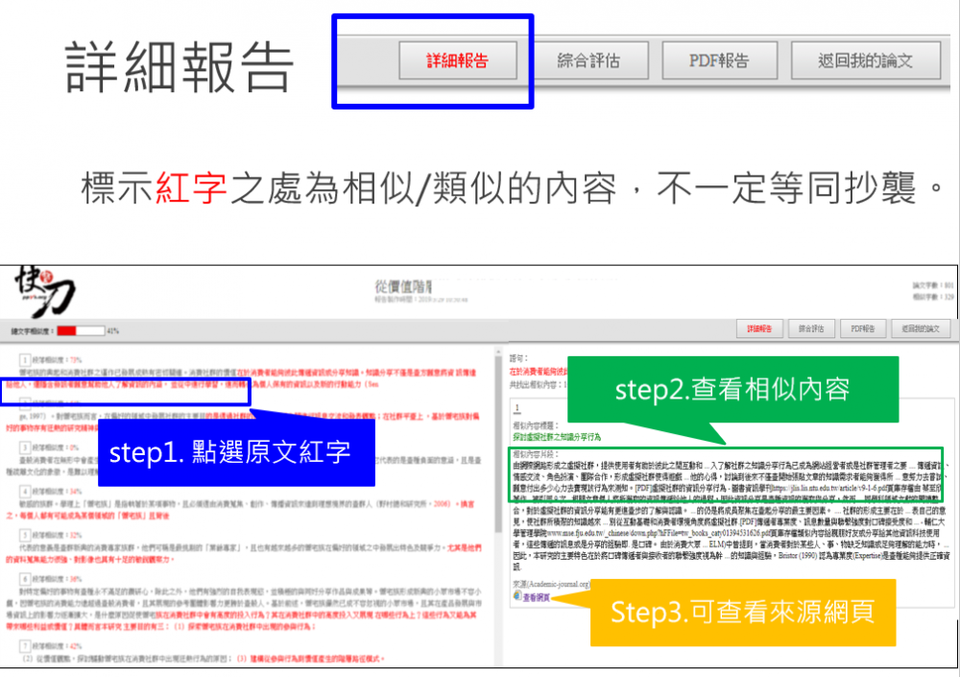
Task: Open the large PDF報告 tab
Action: (718, 60)
